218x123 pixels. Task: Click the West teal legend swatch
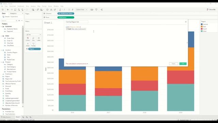202,31
